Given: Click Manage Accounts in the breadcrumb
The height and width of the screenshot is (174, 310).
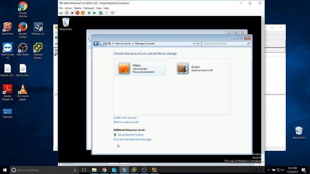Looking at the screenshot, I should [145, 43].
